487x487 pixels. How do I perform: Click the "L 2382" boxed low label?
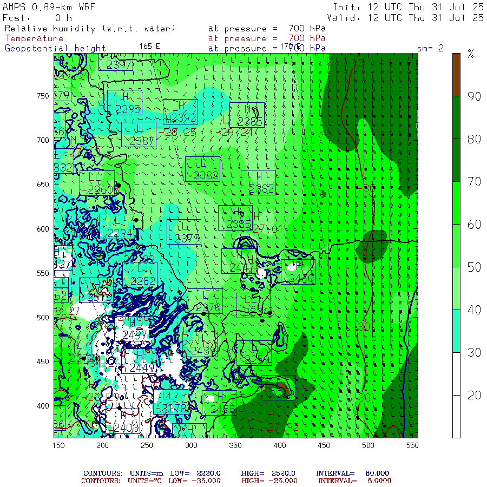202,169
